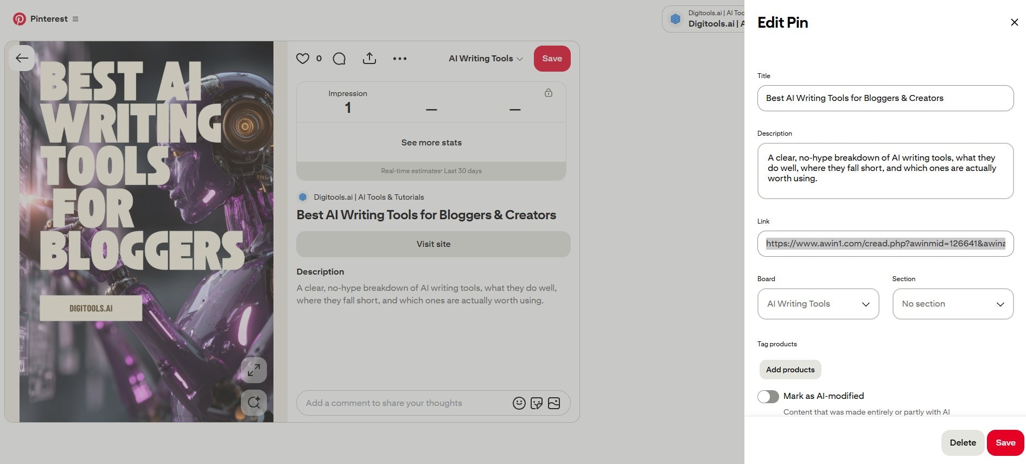The image size is (1026, 464).
Task: Click the creator avatar beside Digitools.ai name
Action: 303,197
